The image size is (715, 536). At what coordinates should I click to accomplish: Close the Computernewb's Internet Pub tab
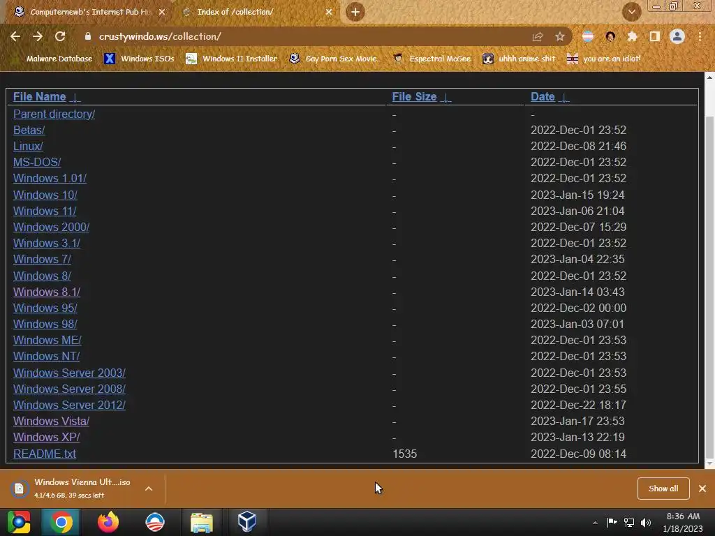coord(162,13)
